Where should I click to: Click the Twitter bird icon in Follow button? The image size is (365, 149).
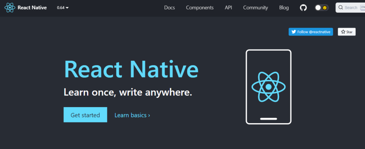(x=294, y=32)
